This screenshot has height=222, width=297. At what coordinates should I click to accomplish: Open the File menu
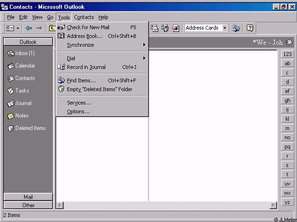11,18
